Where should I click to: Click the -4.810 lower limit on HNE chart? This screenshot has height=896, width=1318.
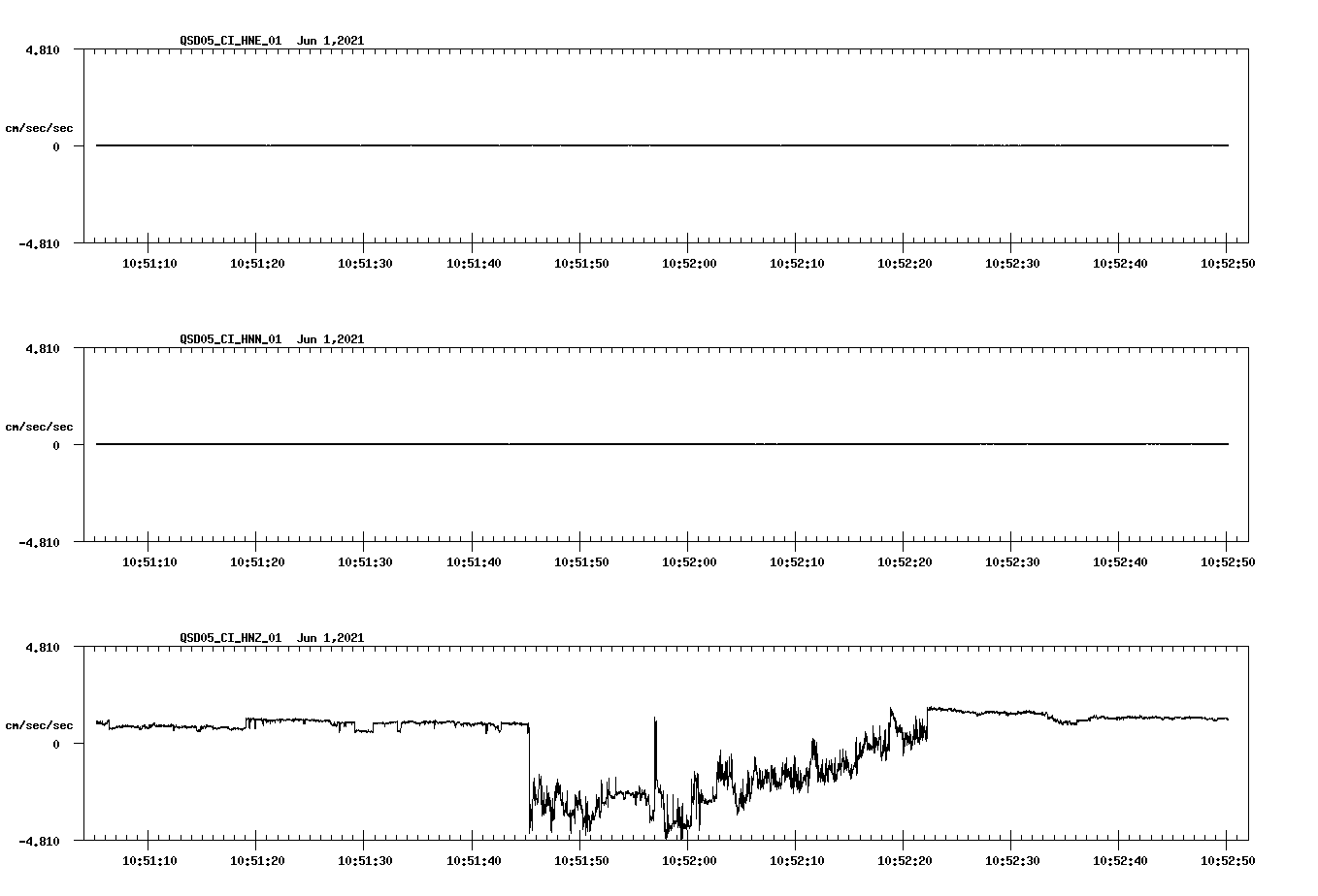pyautogui.click(x=39, y=243)
